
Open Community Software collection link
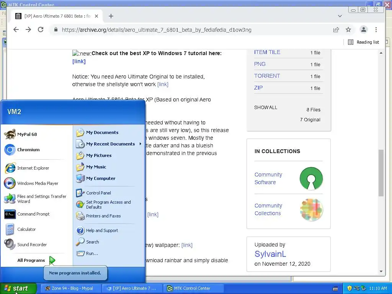[268, 178]
